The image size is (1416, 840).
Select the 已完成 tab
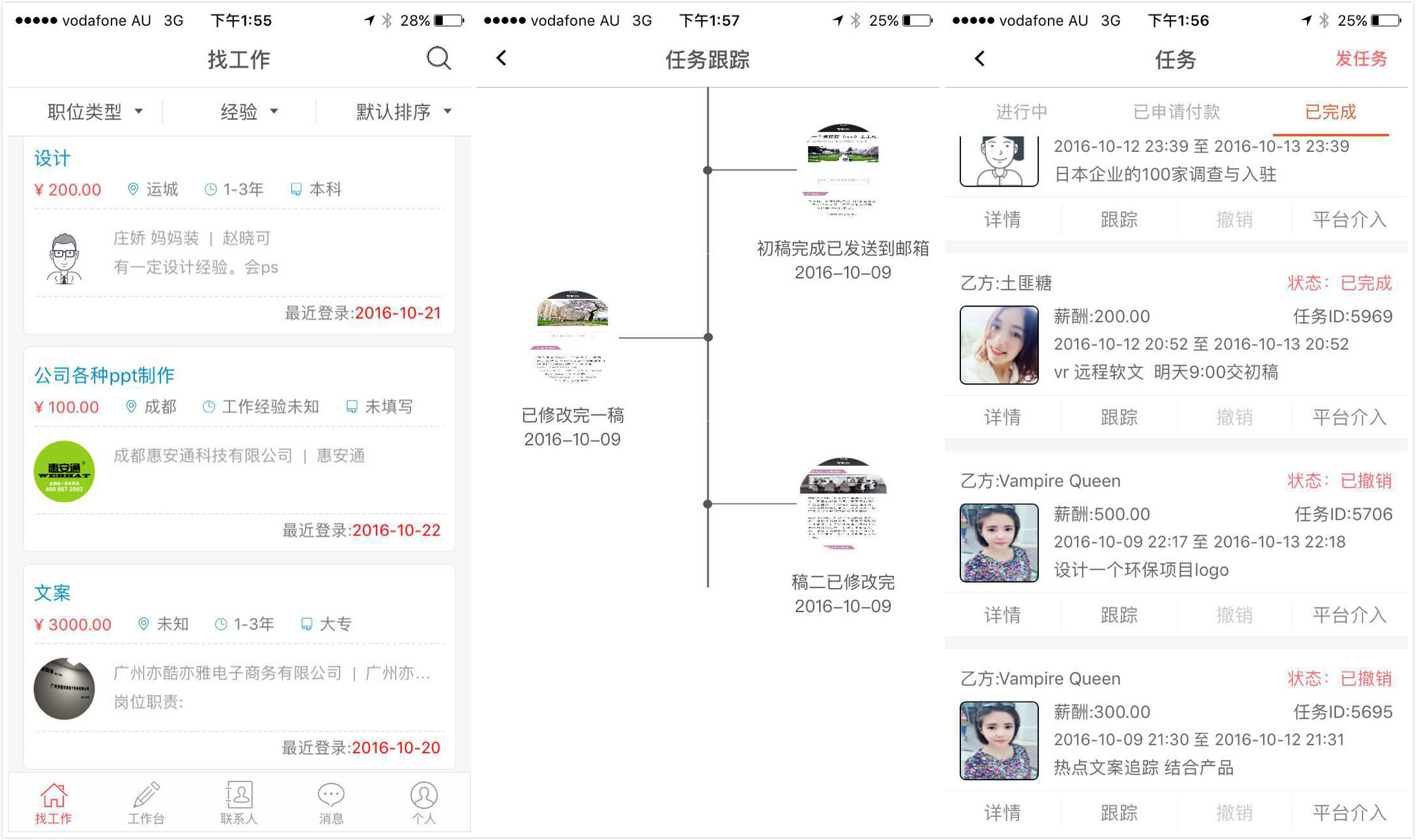click(x=1330, y=112)
